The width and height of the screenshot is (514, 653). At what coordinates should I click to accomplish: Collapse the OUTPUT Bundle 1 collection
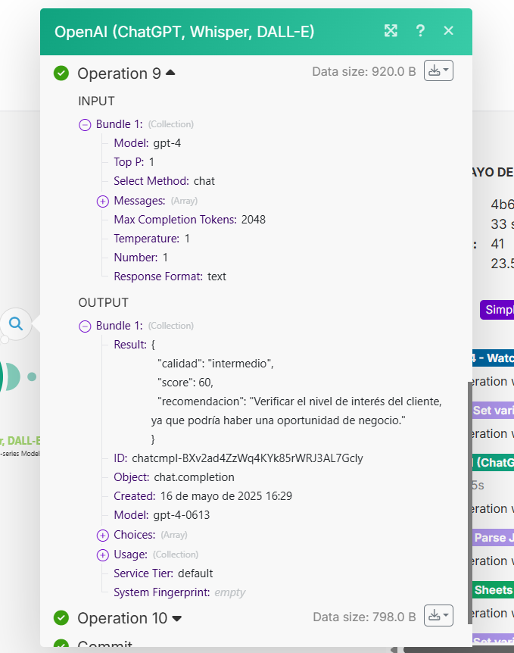(x=85, y=326)
